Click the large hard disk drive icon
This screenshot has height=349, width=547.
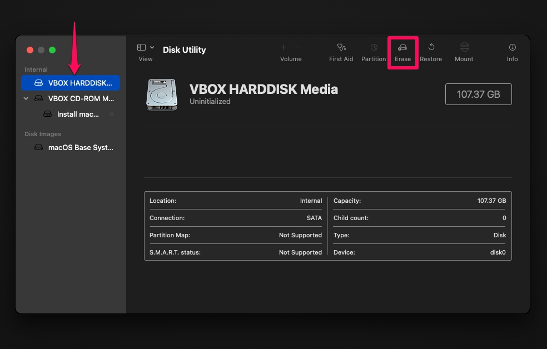(x=162, y=94)
